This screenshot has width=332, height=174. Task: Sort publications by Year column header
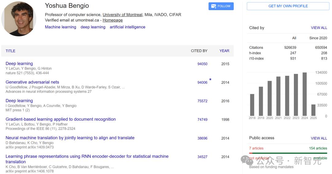224,51
